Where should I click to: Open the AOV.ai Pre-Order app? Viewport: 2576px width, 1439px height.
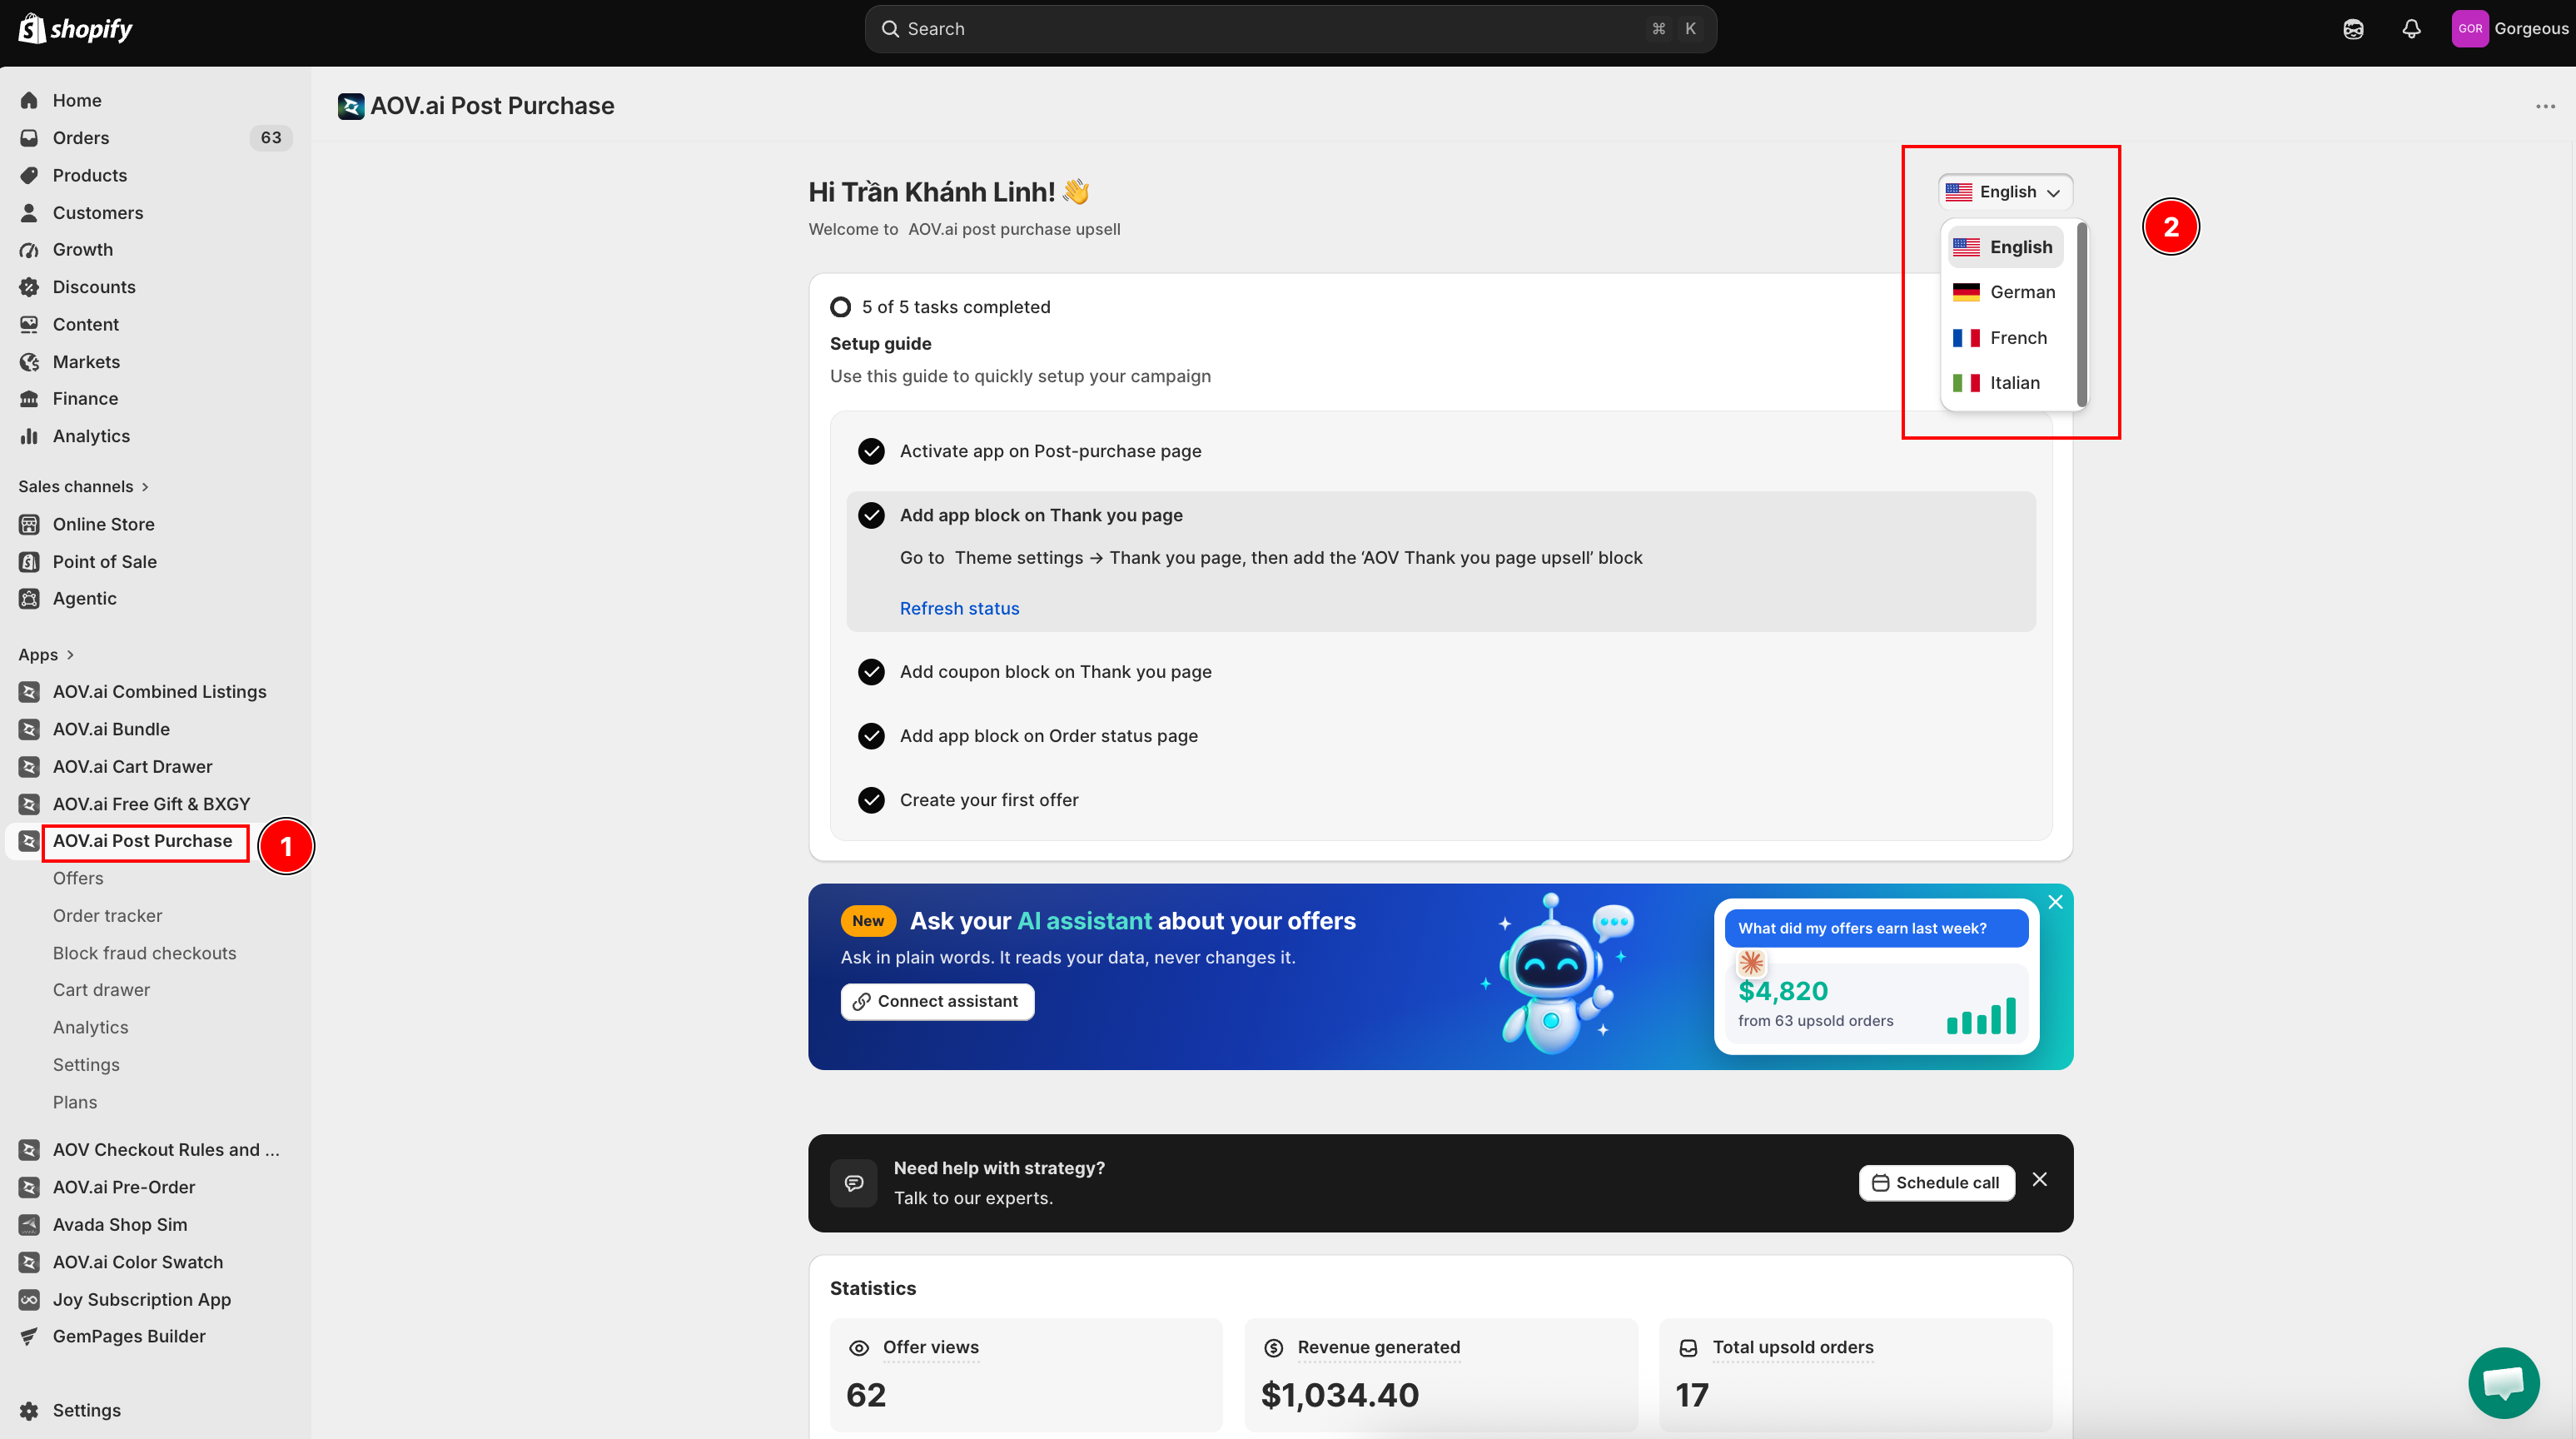[124, 1187]
